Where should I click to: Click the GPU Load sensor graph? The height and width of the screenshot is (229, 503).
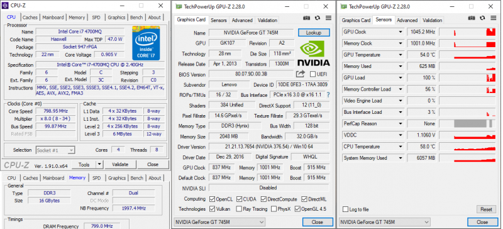(x=467, y=78)
